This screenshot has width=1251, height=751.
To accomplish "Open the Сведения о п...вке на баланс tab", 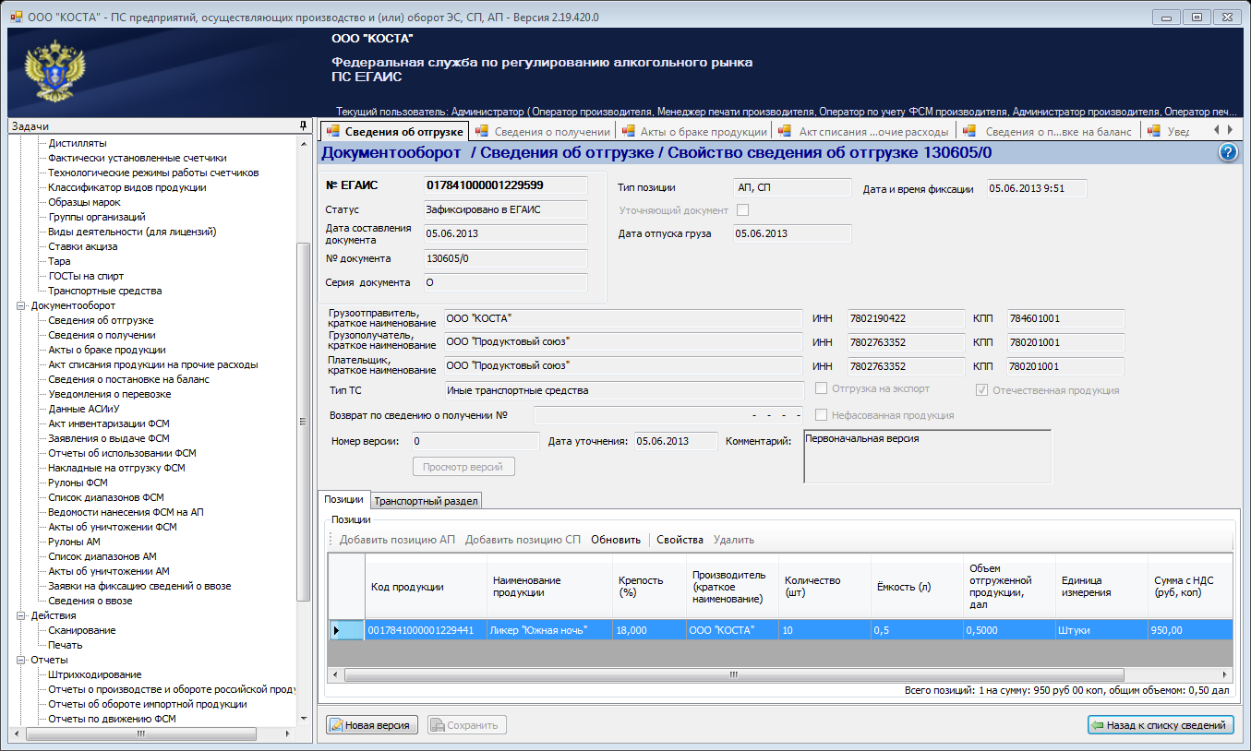I will click(1049, 131).
